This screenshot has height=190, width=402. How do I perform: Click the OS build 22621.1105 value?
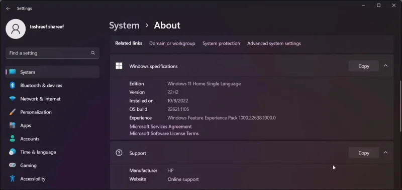(178, 109)
